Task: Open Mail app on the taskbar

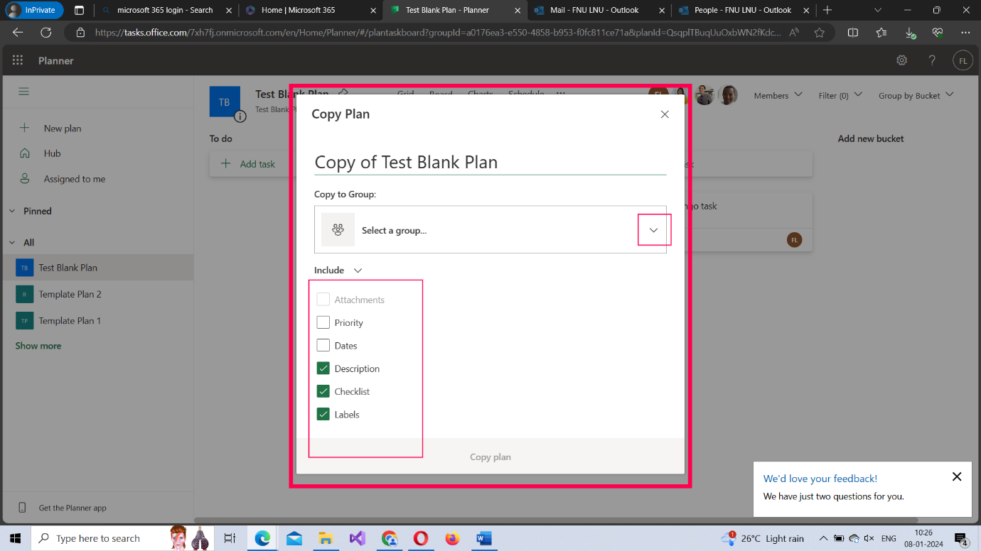Action: tap(294, 538)
